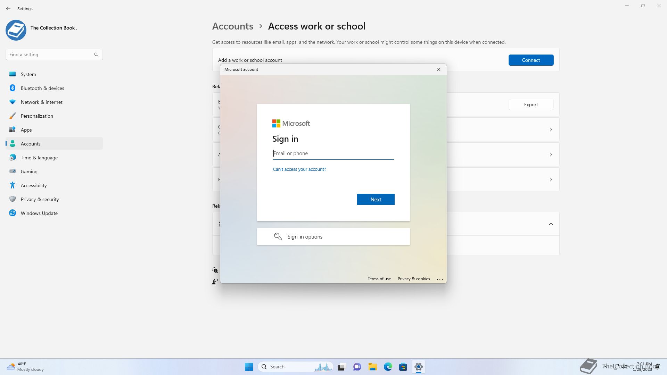Click the Connect button
667x375 pixels.
531,60
